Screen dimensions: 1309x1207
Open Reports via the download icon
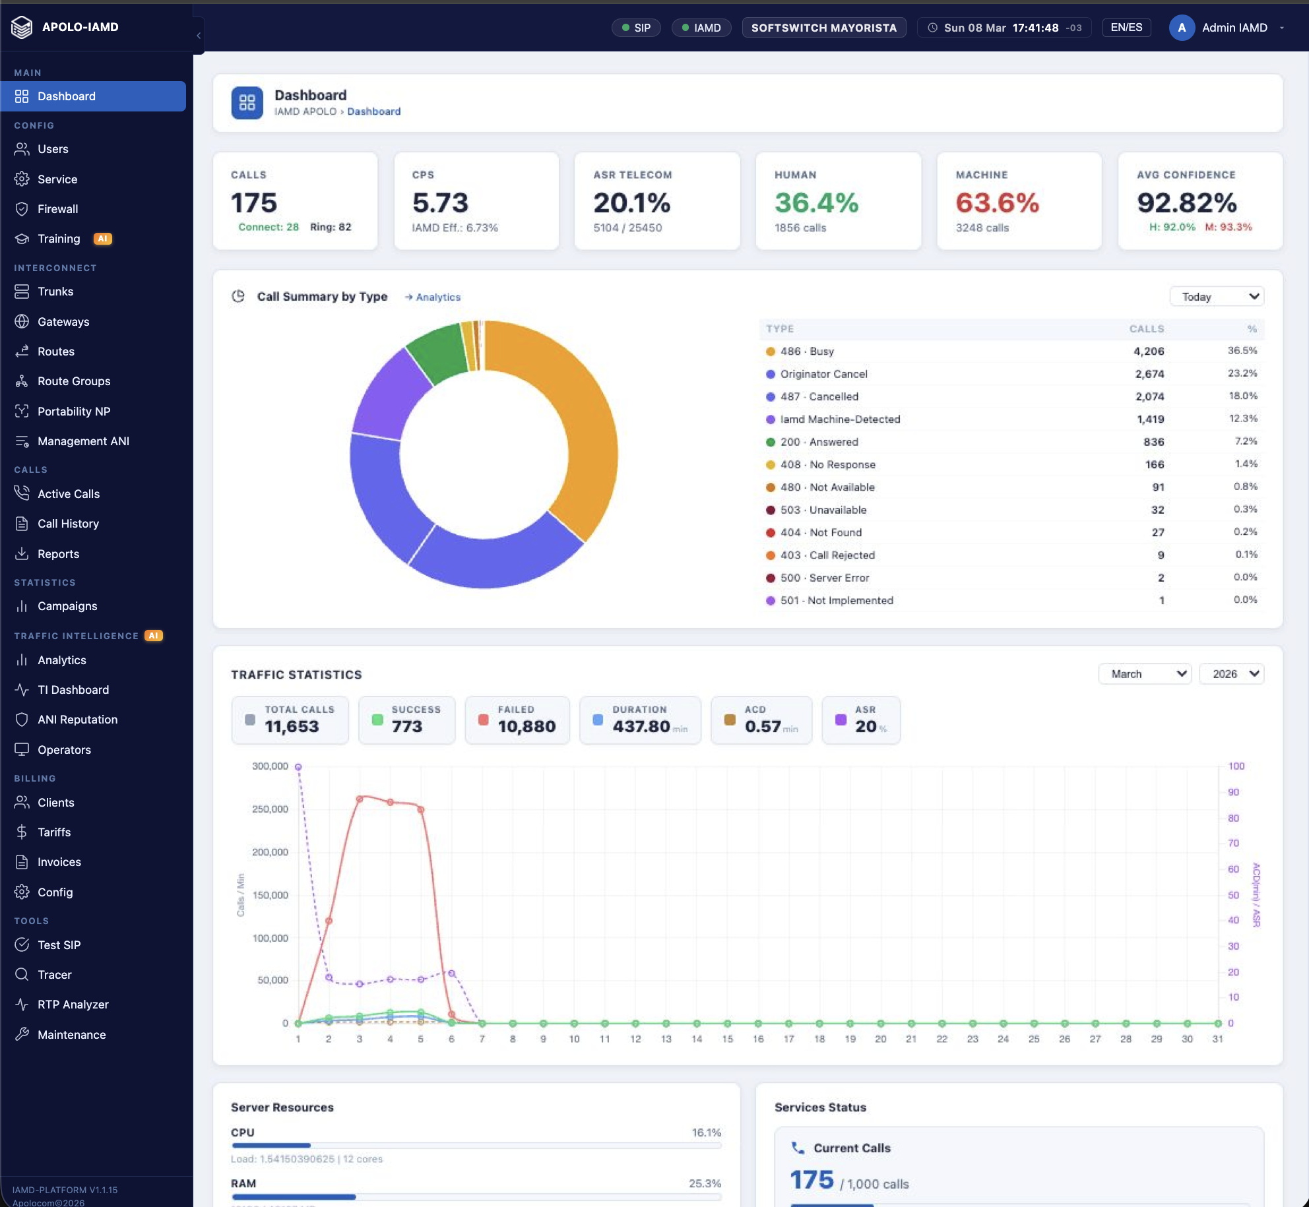pyautogui.click(x=22, y=553)
